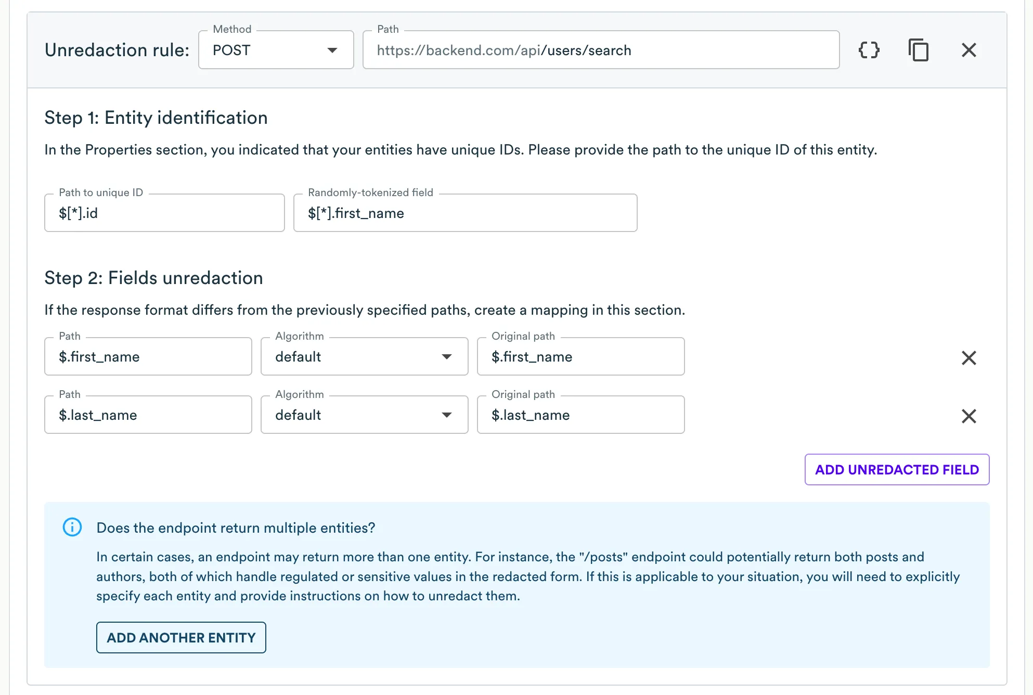Edit the rule Path URL field
The height and width of the screenshot is (695, 1033).
pyautogui.click(x=601, y=50)
